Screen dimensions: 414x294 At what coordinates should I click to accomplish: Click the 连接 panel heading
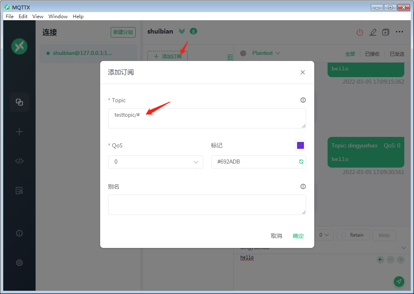pos(50,32)
